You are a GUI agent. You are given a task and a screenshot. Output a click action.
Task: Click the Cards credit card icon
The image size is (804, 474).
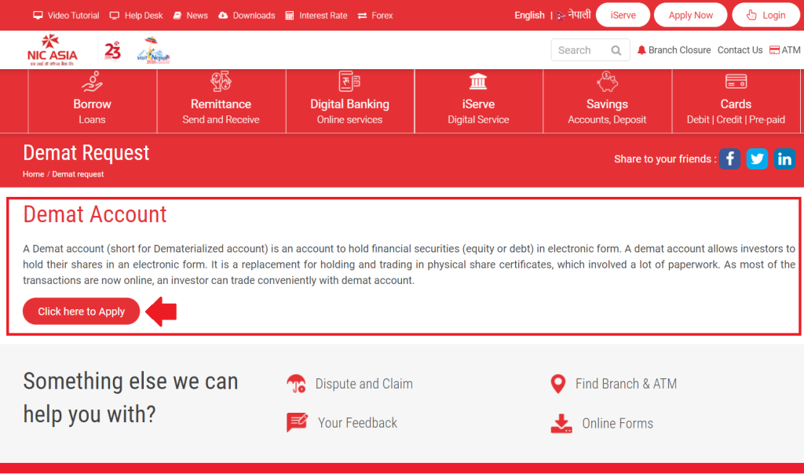[x=736, y=82]
